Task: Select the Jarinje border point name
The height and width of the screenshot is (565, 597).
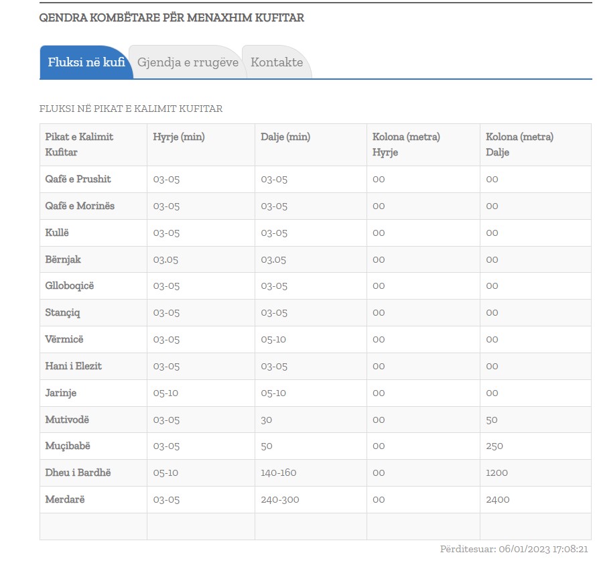Action: pyautogui.click(x=61, y=393)
